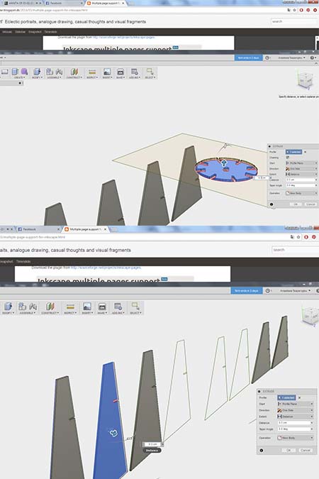Open the Direction dropdown in lower Extrude dialog
319x479 pixels.
point(295,410)
